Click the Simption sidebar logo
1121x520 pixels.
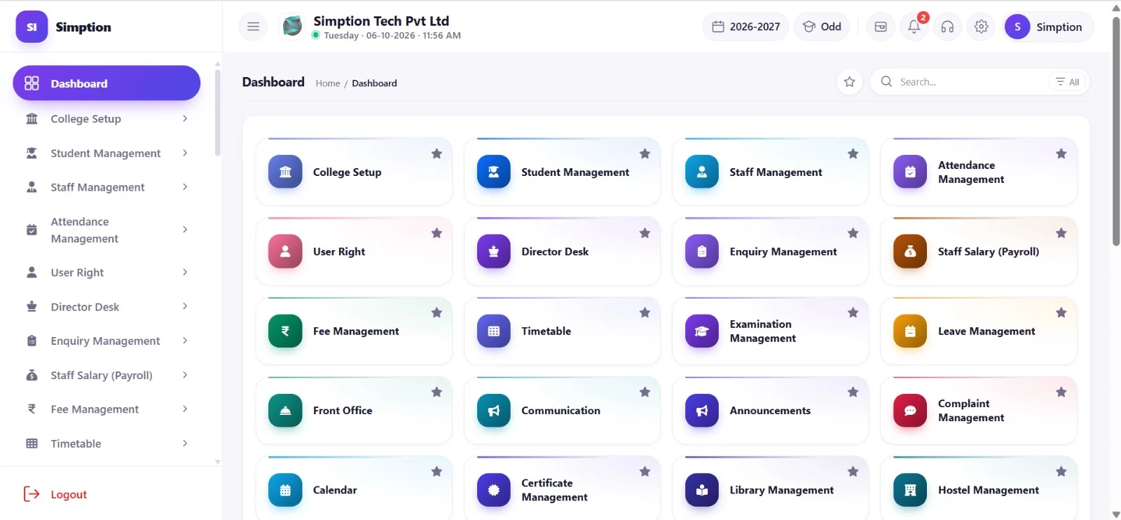coord(32,27)
